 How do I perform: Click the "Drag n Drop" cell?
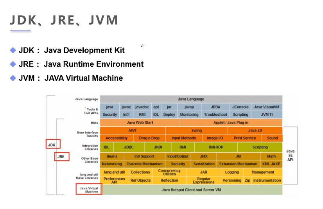[x=149, y=138]
